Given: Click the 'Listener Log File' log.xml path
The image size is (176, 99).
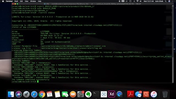Looking at the screenshot, I should pos(71,48).
